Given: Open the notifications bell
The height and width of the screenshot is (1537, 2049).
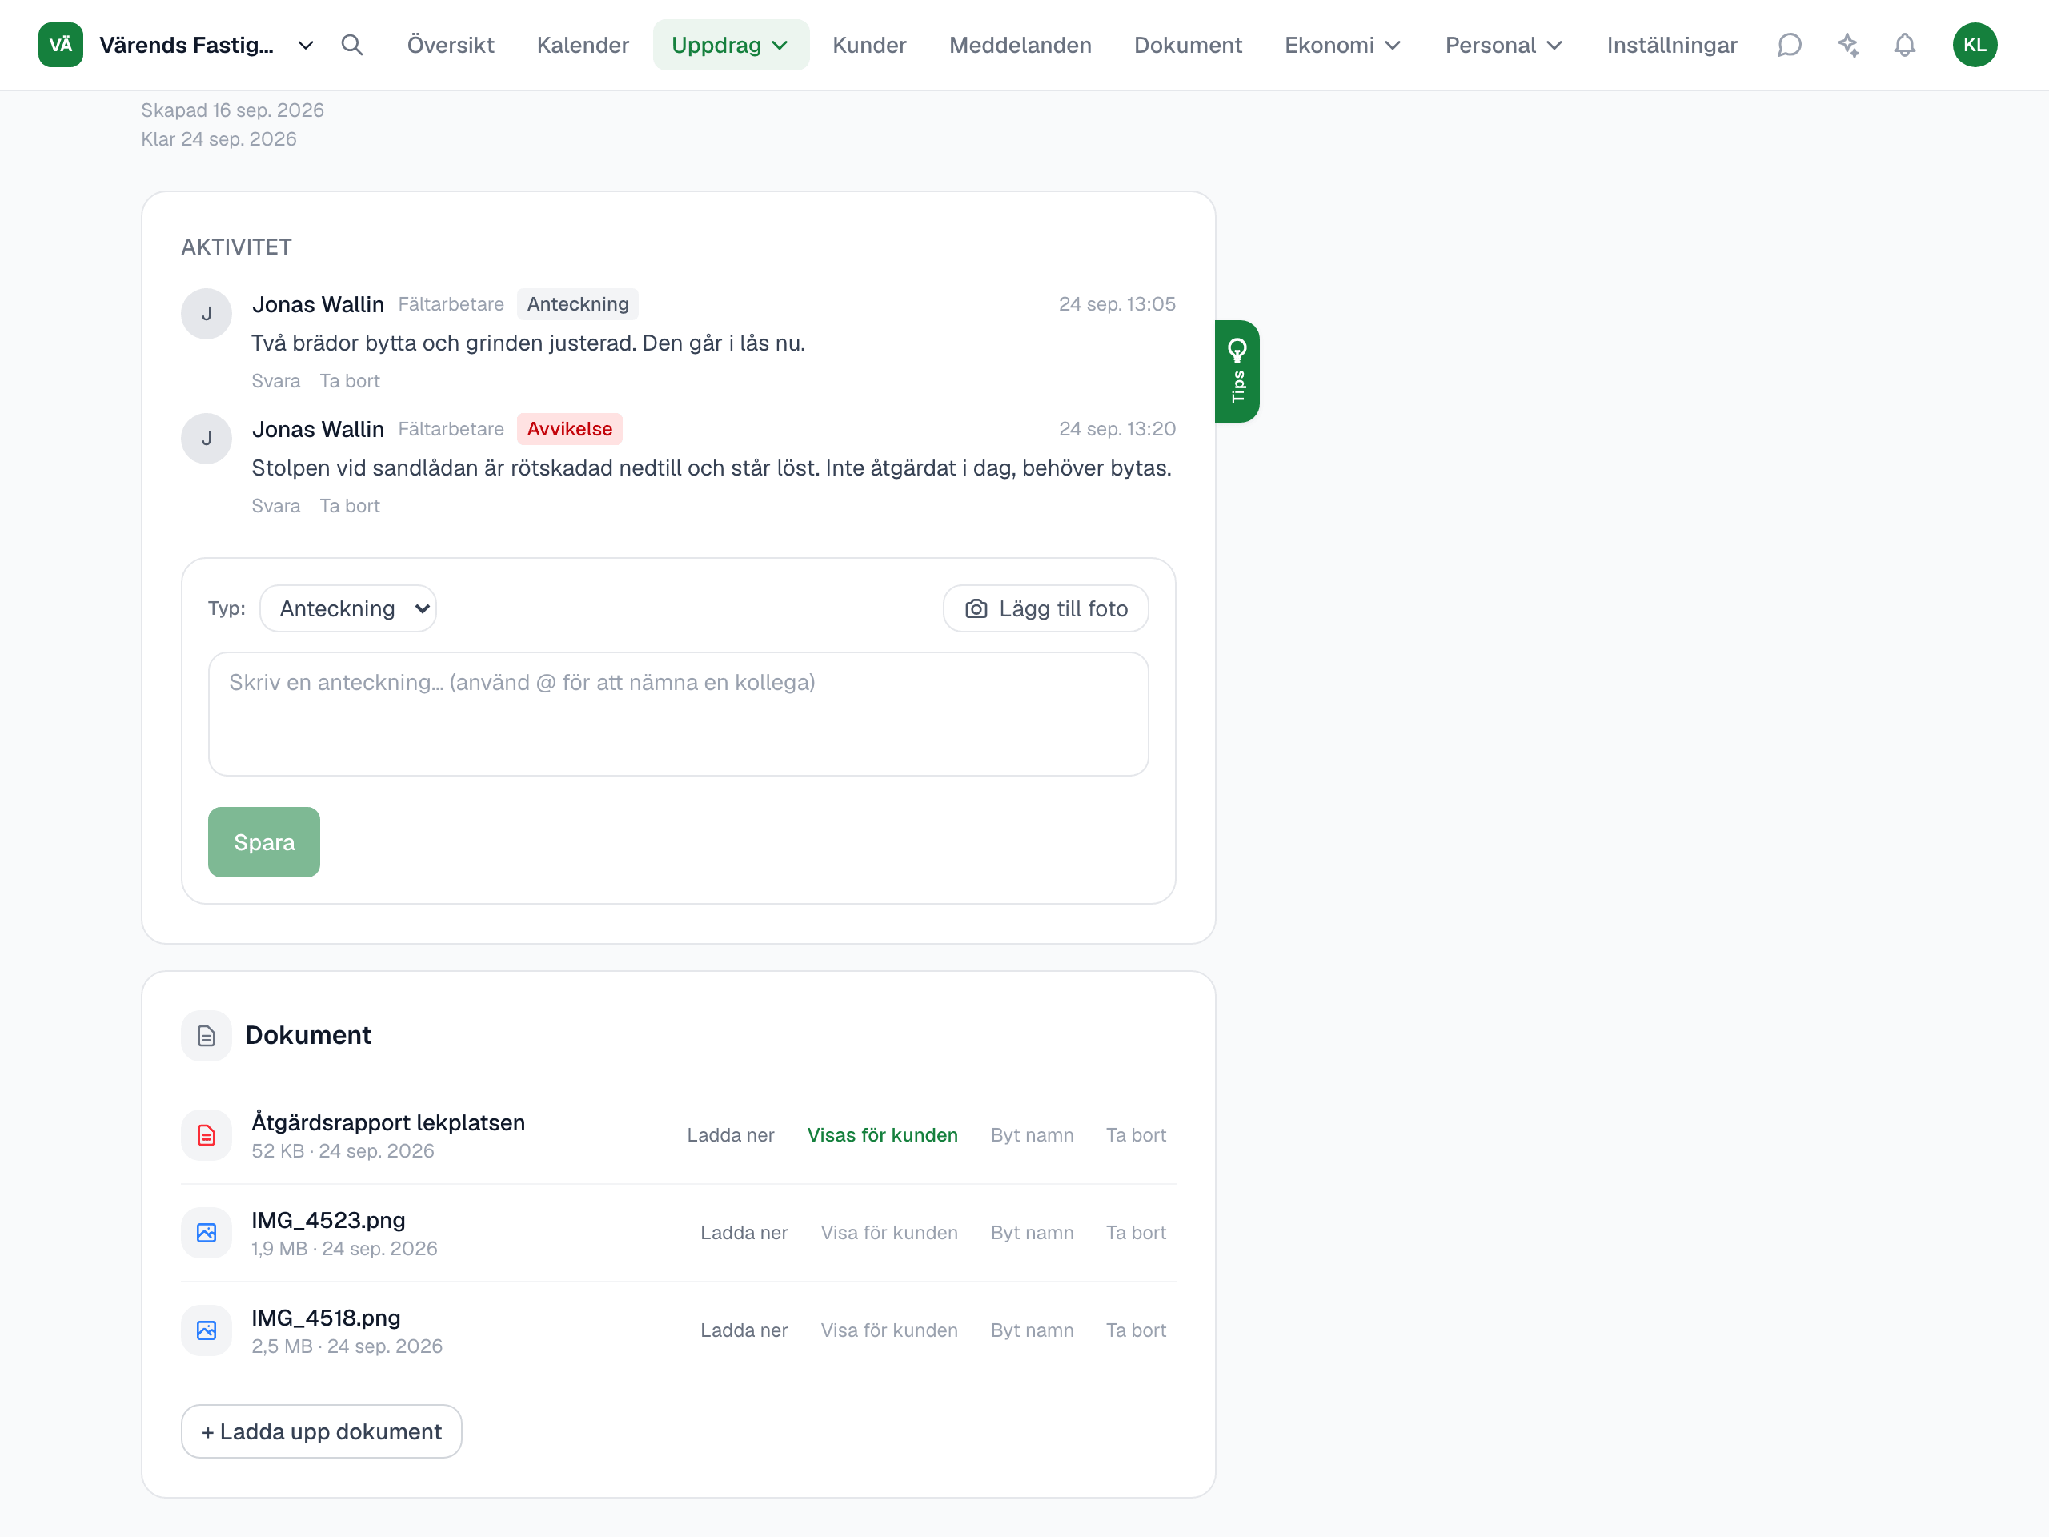Looking at the screenshot, I should (1904, 45).
